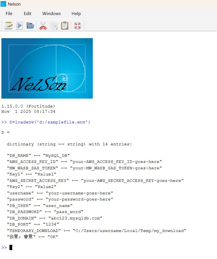Click the run file play icon
The width and height of the screenshot is (217, 259).
(x=19, y=26)
